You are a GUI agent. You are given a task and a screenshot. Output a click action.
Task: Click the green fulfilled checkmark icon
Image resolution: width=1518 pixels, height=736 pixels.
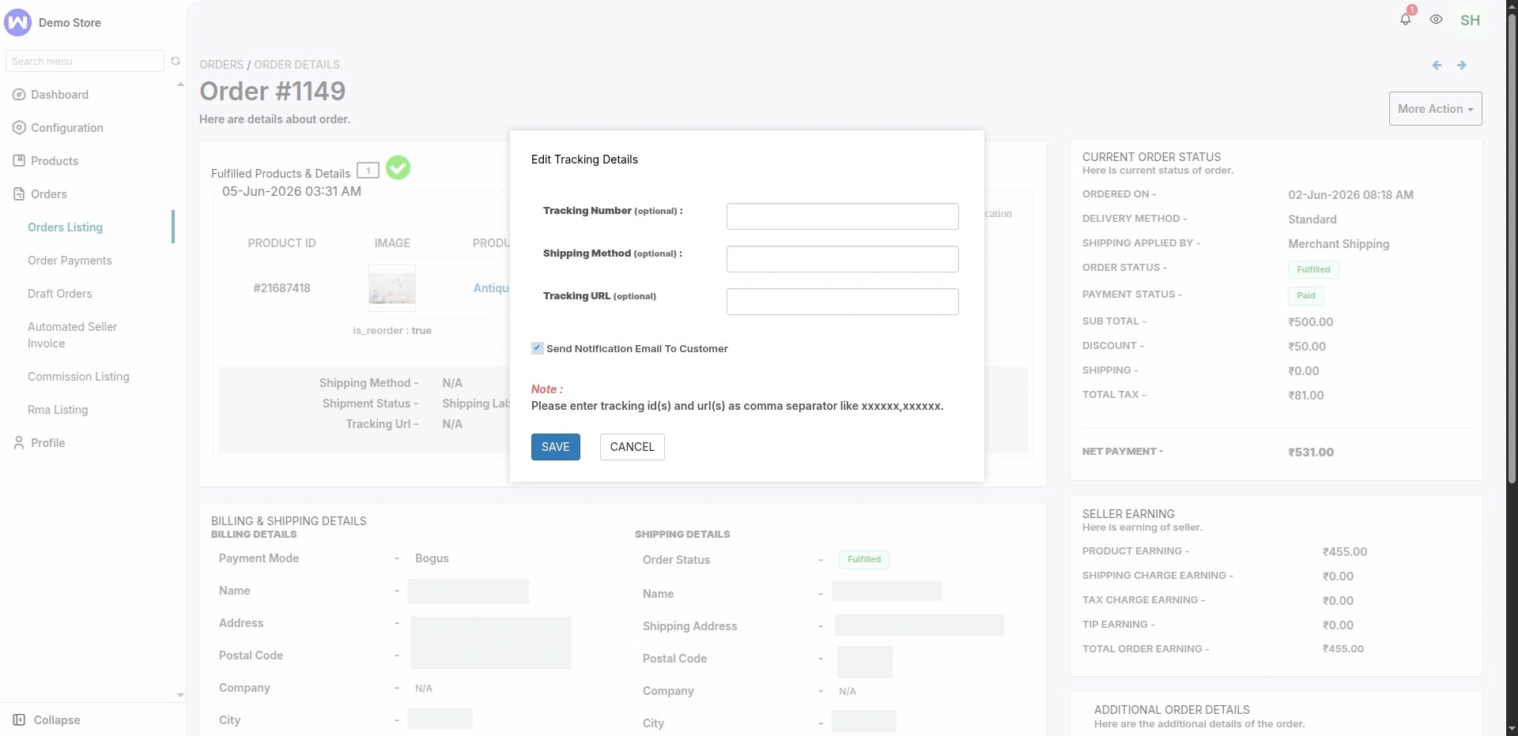(x=398, y=167)
